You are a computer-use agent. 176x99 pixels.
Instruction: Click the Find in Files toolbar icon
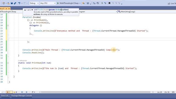click(83, 3)
